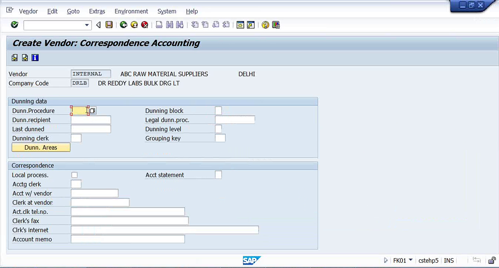Viewport: 499px width, 268px height.
Task: Click the Acct w/ vendor field
Action: [x=95, y=193]
